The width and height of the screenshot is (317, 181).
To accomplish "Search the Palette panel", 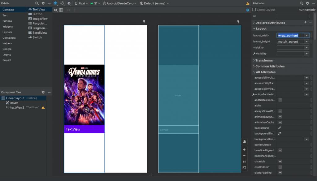I will (x=37, y=3).
